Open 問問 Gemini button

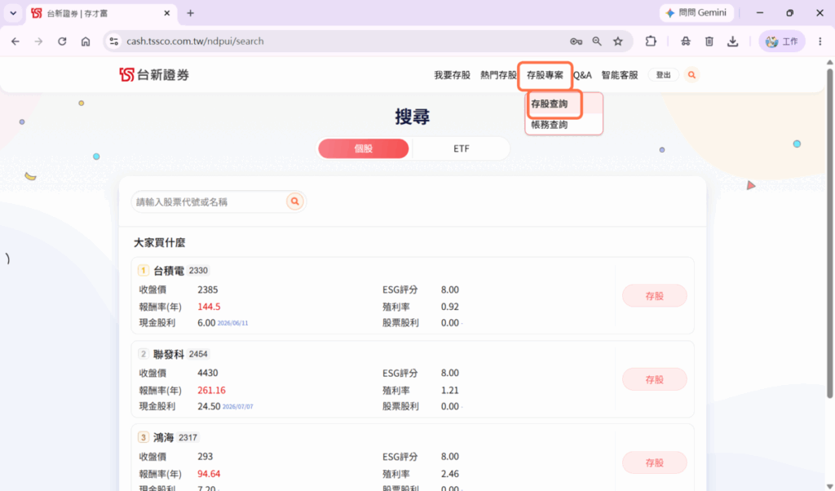696,13
